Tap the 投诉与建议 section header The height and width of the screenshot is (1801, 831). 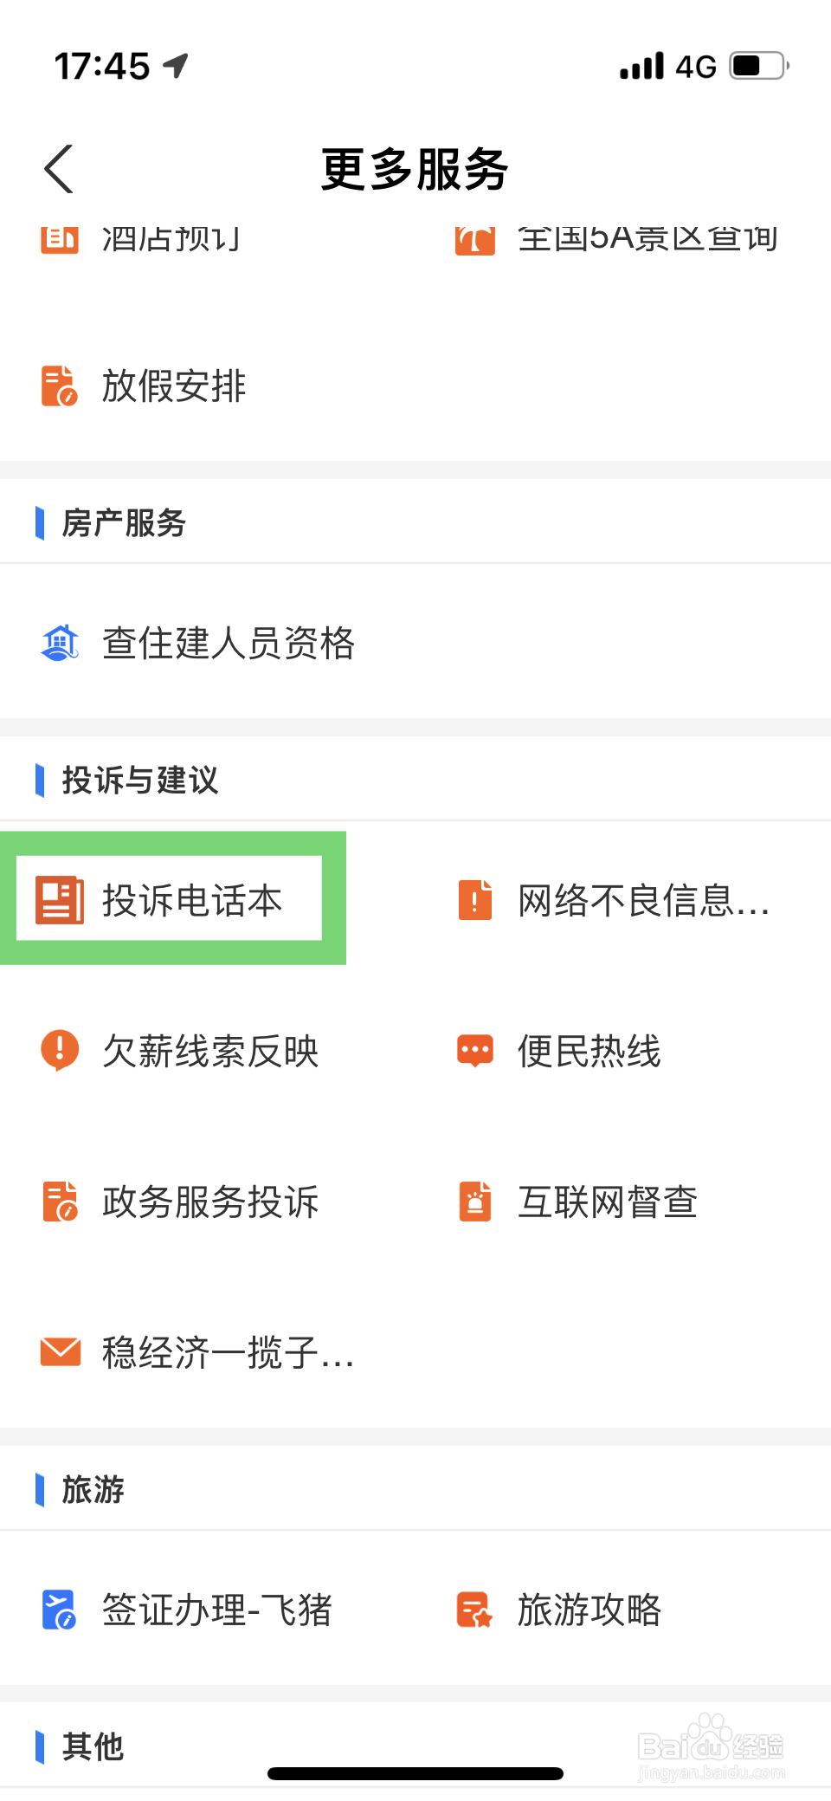pos(140,780)
